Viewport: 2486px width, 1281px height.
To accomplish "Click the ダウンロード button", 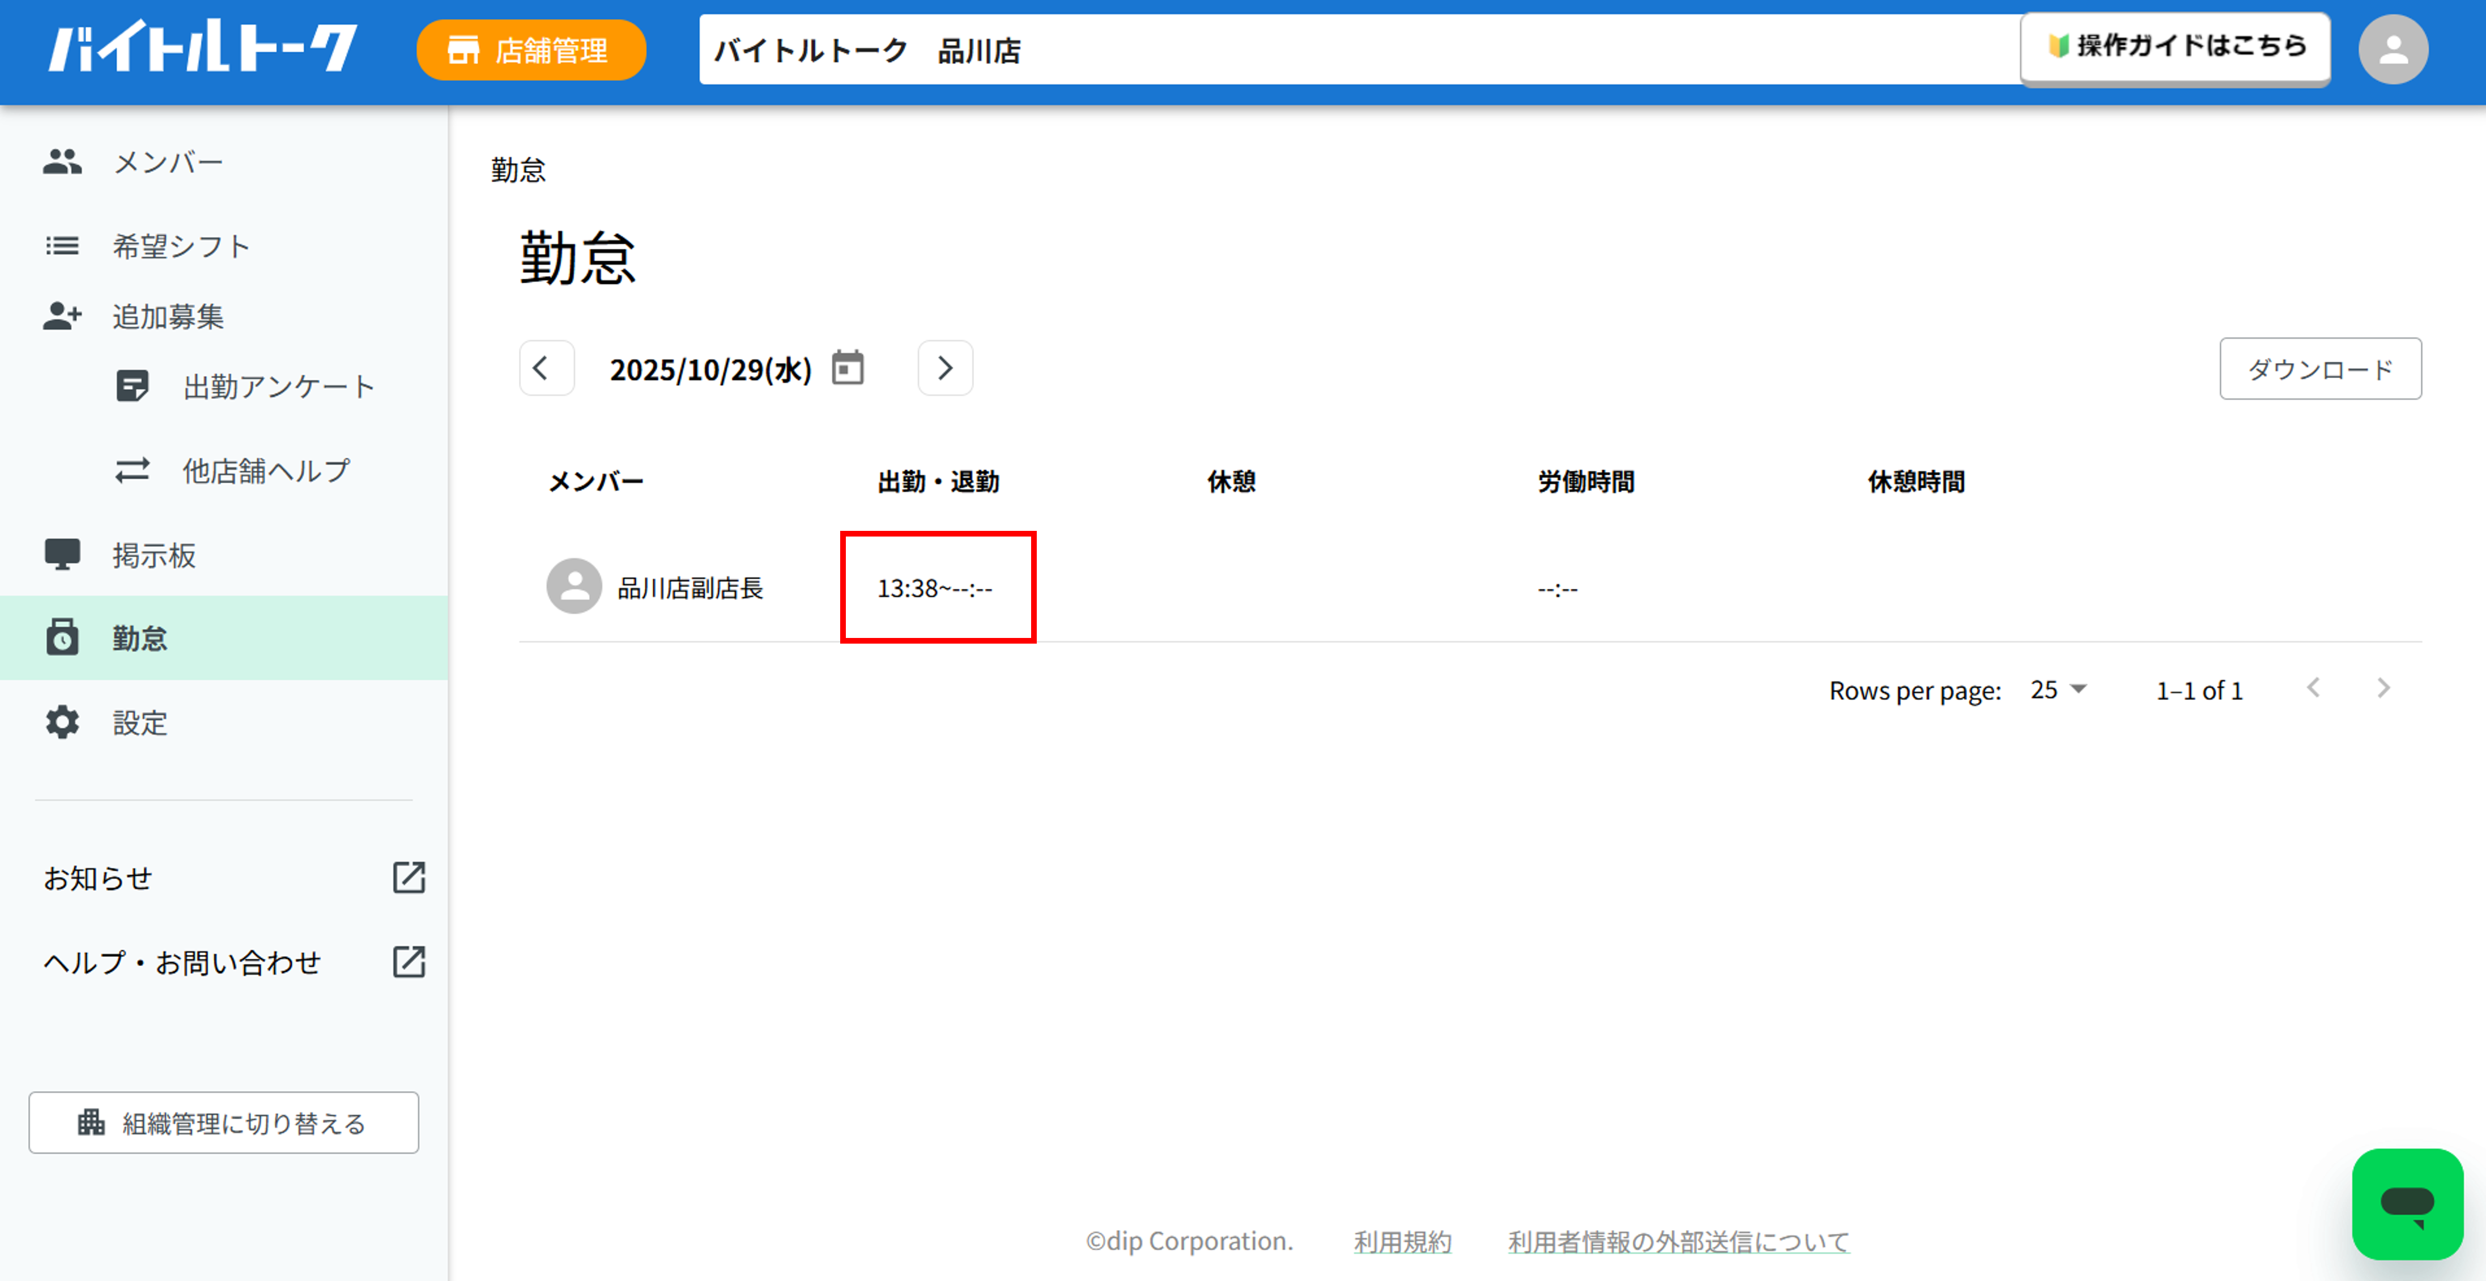I will [2320, 369].
